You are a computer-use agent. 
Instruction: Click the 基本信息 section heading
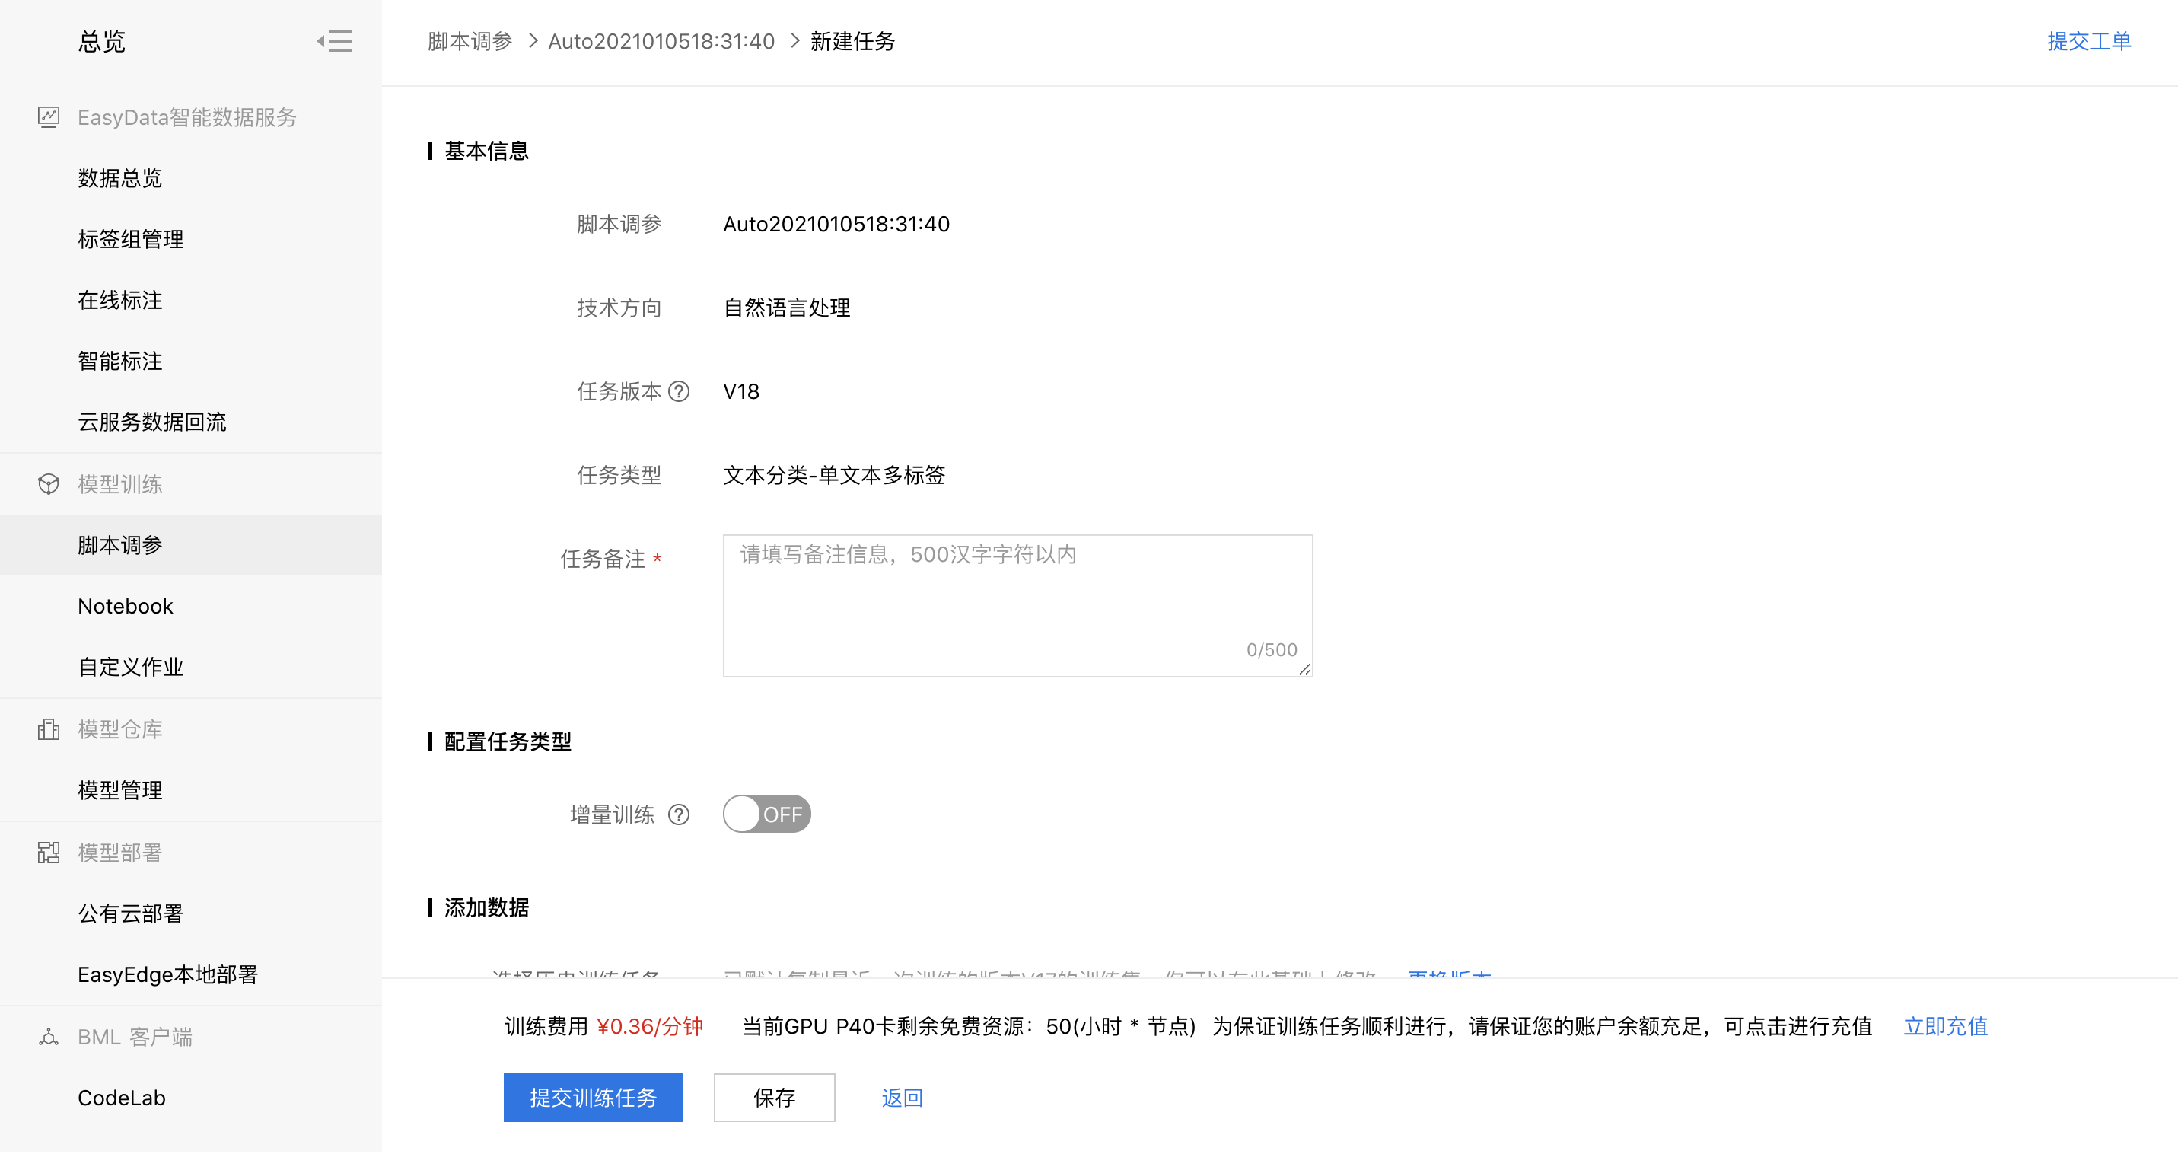click(x=486, y=151)
